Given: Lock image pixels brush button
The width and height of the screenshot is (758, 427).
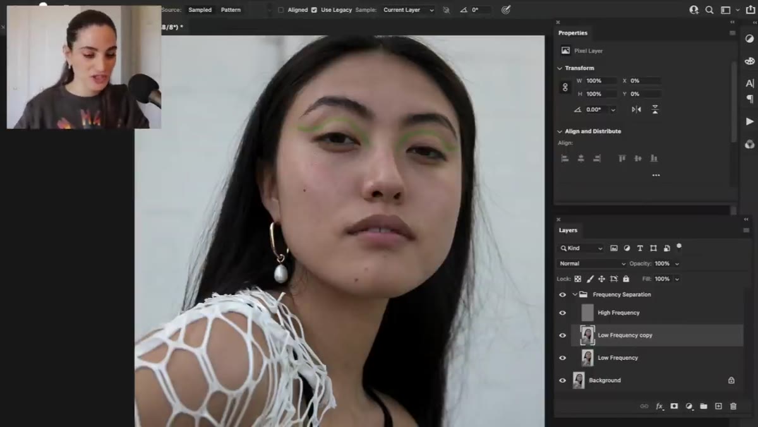Looking at the screenshot, I should [x=590, y=279].
